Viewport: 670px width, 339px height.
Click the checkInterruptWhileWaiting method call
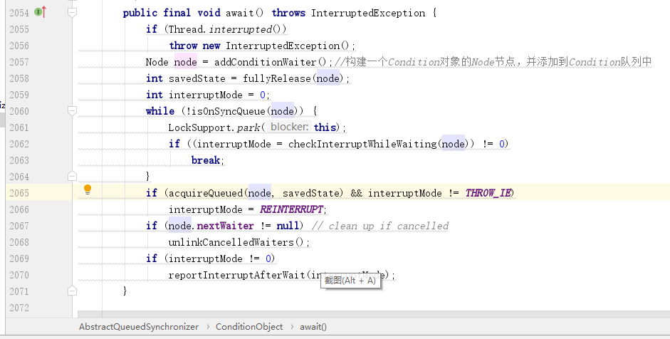(x=362, y=144)
